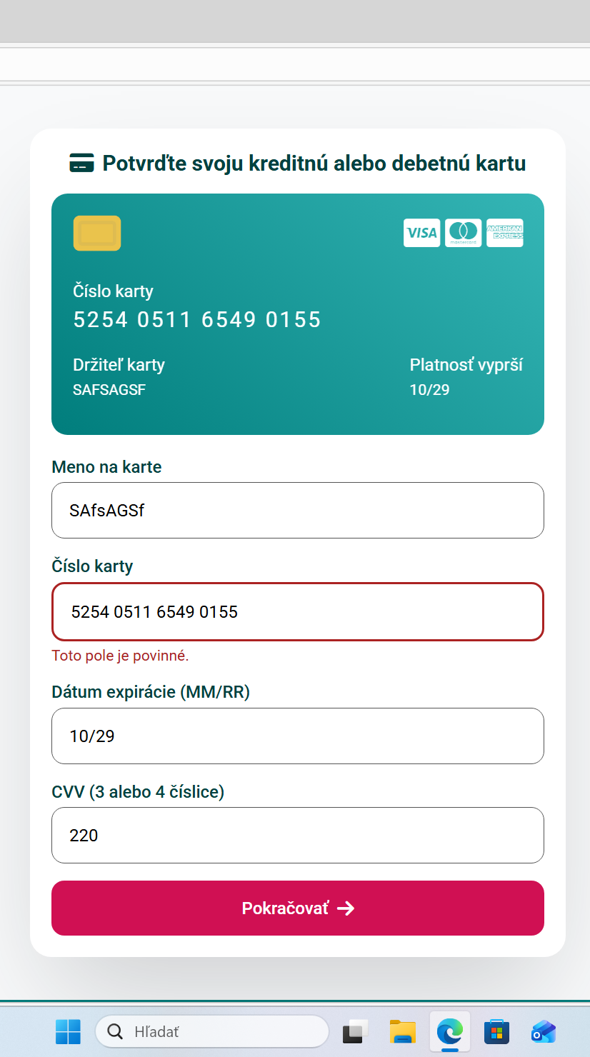Click the Mastercard logo
Image resolution: width=590 pixels, height=1057 pixels.
[463, 233]
